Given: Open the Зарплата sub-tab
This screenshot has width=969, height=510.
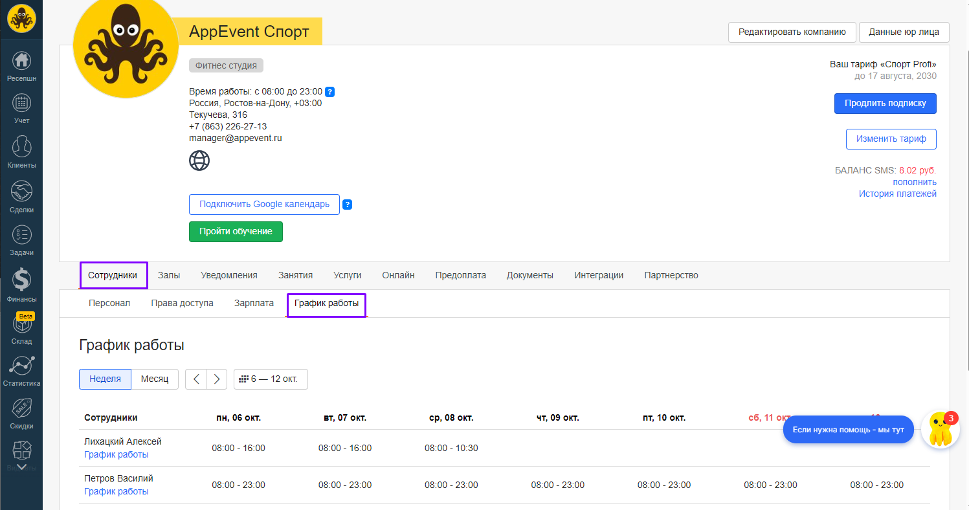Looking at the screenshot, I should [x=254, y=303].
